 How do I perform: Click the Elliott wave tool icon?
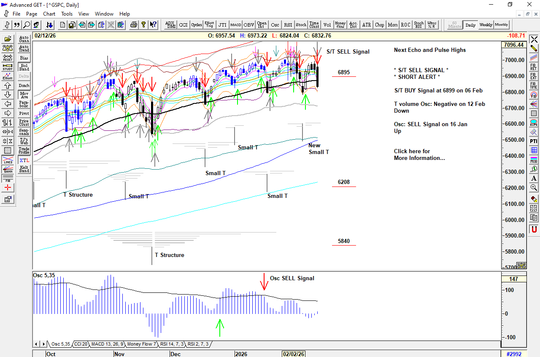(x=8, y=76)
